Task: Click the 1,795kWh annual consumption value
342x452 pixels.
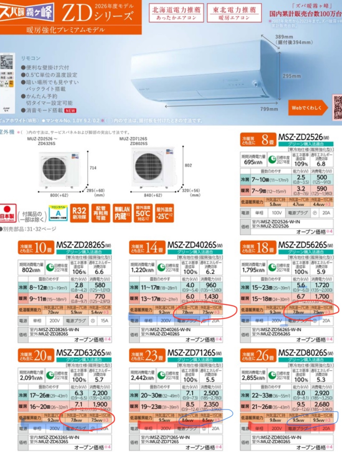Action: point(253,270)
